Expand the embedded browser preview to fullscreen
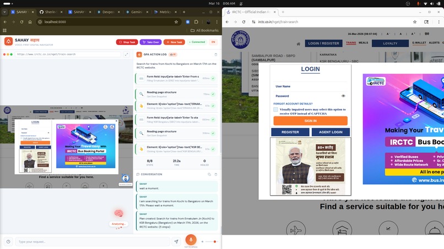The width and height of the screenshot is (444, 249). (x=126, y=54)
